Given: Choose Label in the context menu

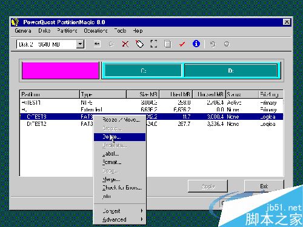Looking at the screenshot, I should [x=119, y=154].
